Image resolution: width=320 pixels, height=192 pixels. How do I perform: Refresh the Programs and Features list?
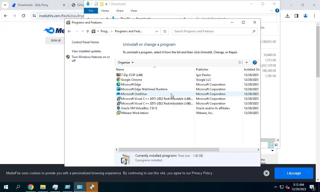(165, 31)
